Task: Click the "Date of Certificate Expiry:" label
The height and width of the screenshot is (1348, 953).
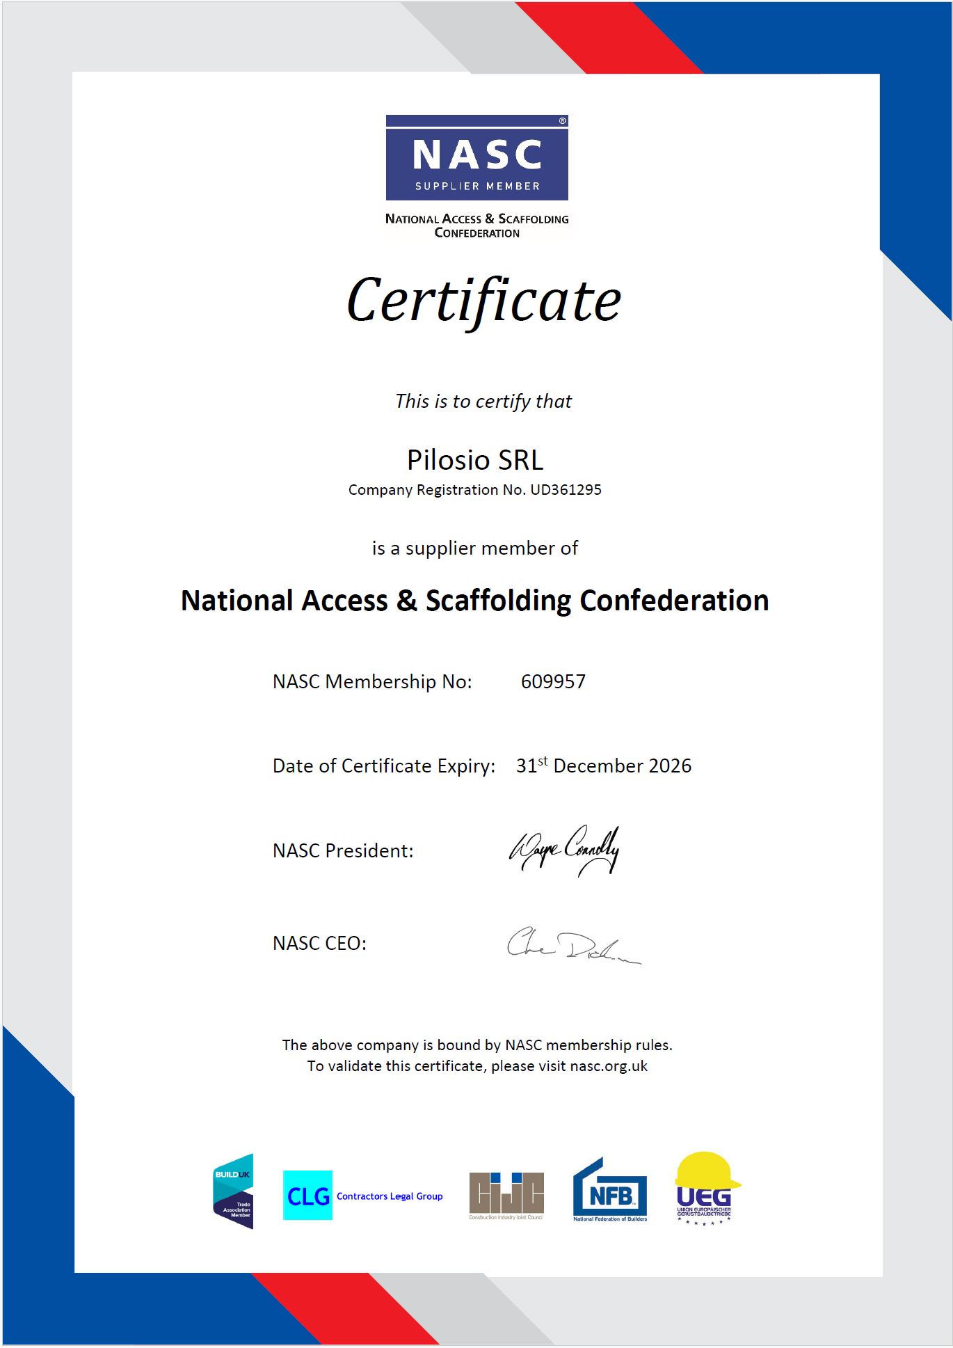Action: pyautogui.click(x=384, y=766)
